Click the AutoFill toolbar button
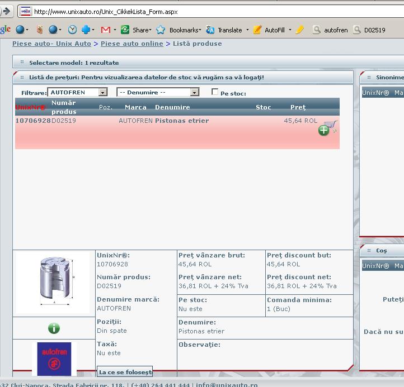The width and height of the screenshot is (404, 387). pos(269,30)
